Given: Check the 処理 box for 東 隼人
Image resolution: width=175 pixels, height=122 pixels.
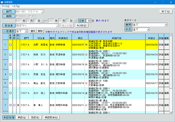Looking at the screenshot, I should [10, 105].
